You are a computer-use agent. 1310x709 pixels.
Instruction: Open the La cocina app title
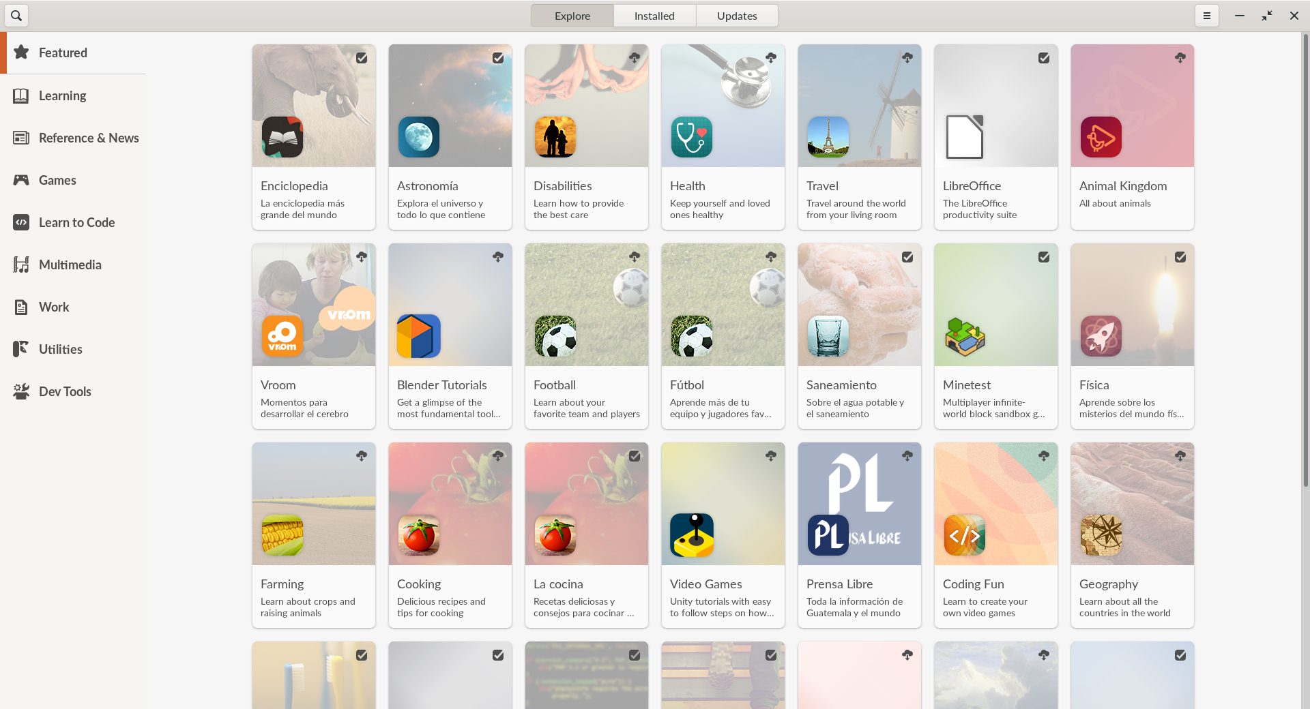click(558, 584)
